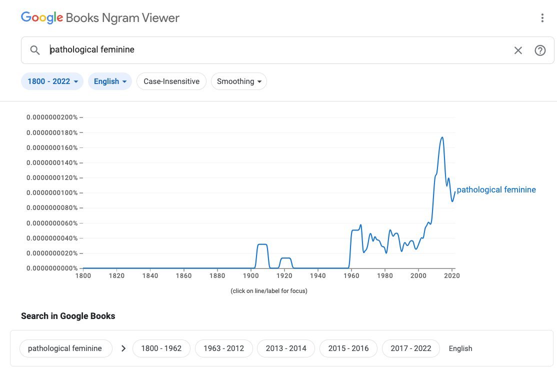Screen dimensions: 557x376
Task: Click the pathological feminine chip in Google Books search
Action: [64, 348]
